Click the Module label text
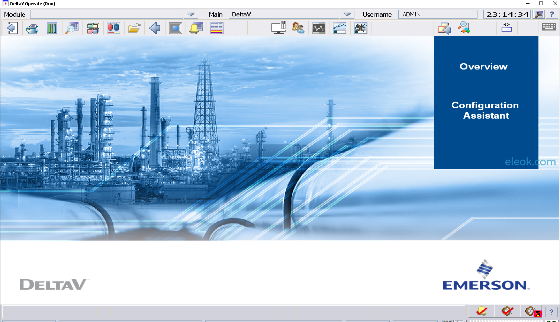 (15, 15)
